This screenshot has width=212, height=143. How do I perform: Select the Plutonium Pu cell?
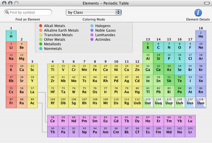click(95, 132)
